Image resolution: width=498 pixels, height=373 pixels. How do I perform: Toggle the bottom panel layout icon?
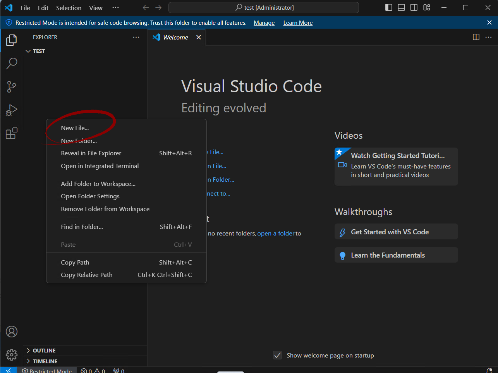[401, 7]
